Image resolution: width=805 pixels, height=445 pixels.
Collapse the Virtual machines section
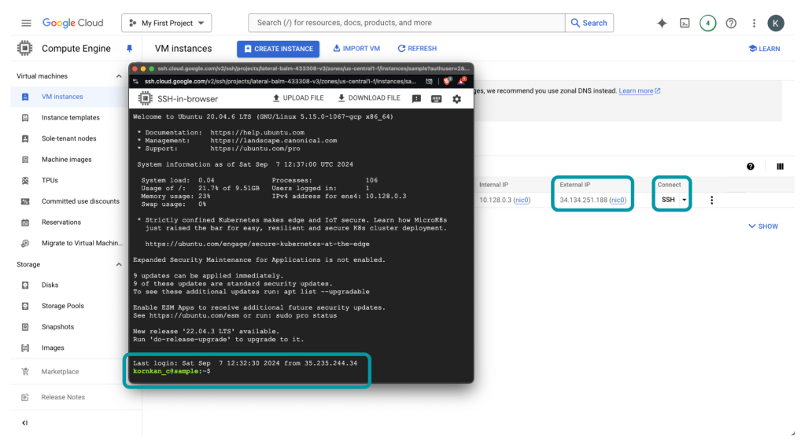click(119, 76)
